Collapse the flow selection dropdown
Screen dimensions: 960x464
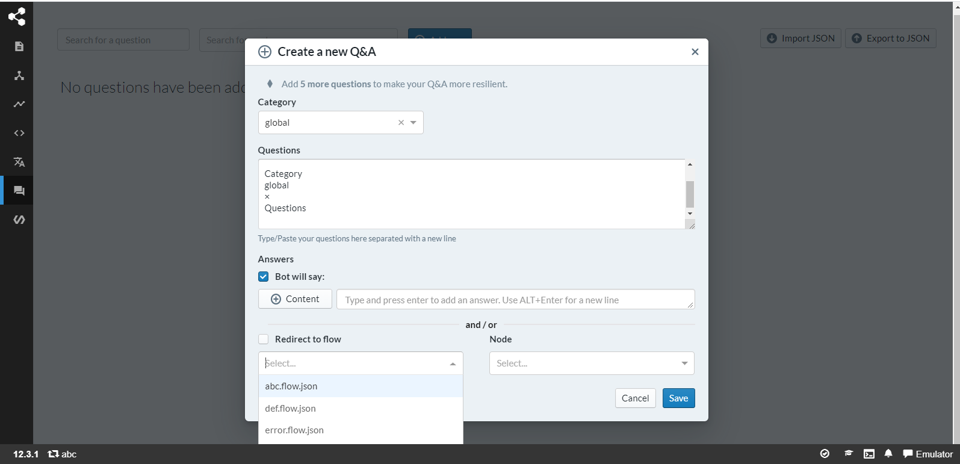(453, 363)
